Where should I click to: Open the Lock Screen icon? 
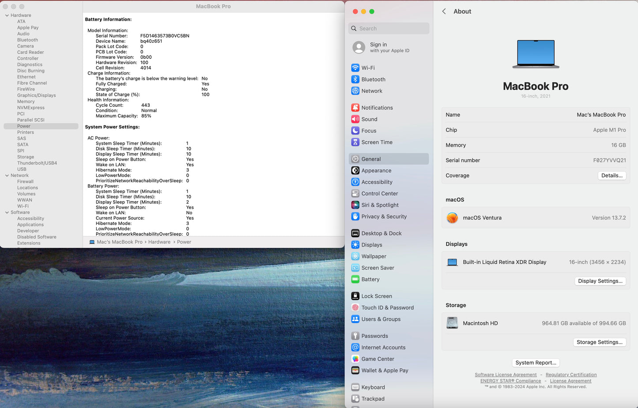coord(355,296)
